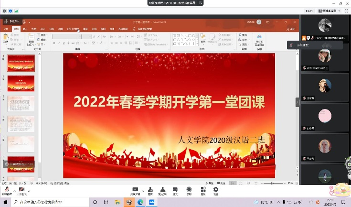Image resolution: width=351 pixels, height=207 pixels.
Task: Expand the camera options arrow
Action: [x=29, y=191]
